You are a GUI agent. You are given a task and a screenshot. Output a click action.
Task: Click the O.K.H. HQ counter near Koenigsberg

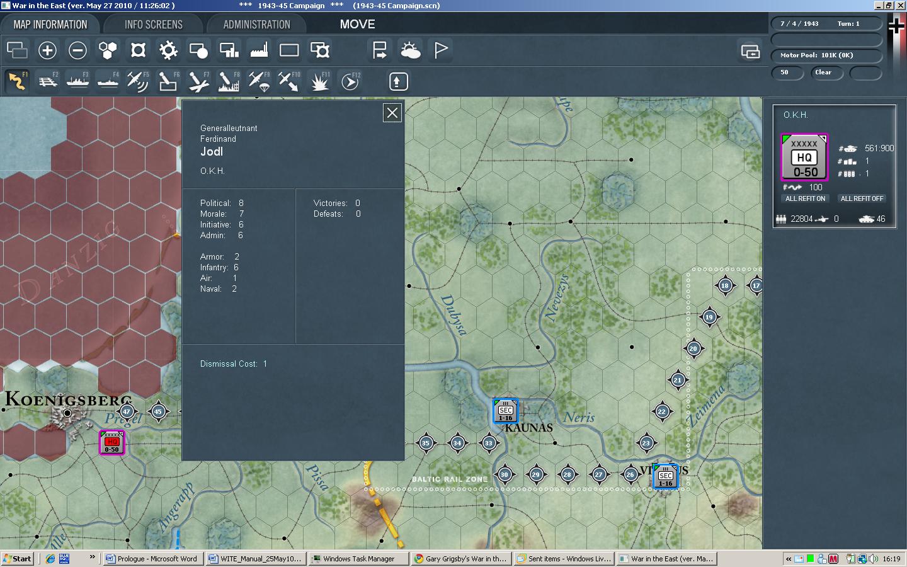[112, 442]
